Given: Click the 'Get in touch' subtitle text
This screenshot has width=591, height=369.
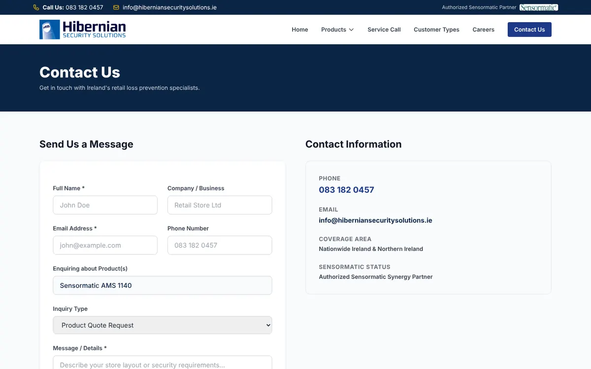Looking at the screenshot, I should [x=119, y=88].
